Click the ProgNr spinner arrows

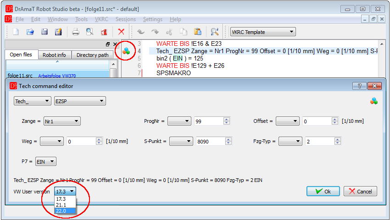click(x=226, y=121)
